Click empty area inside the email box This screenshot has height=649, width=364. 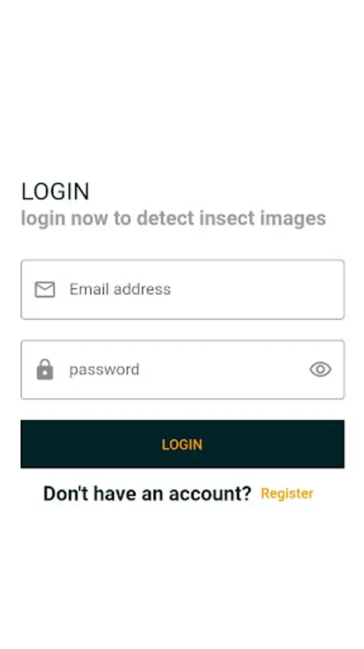point(256,289)
